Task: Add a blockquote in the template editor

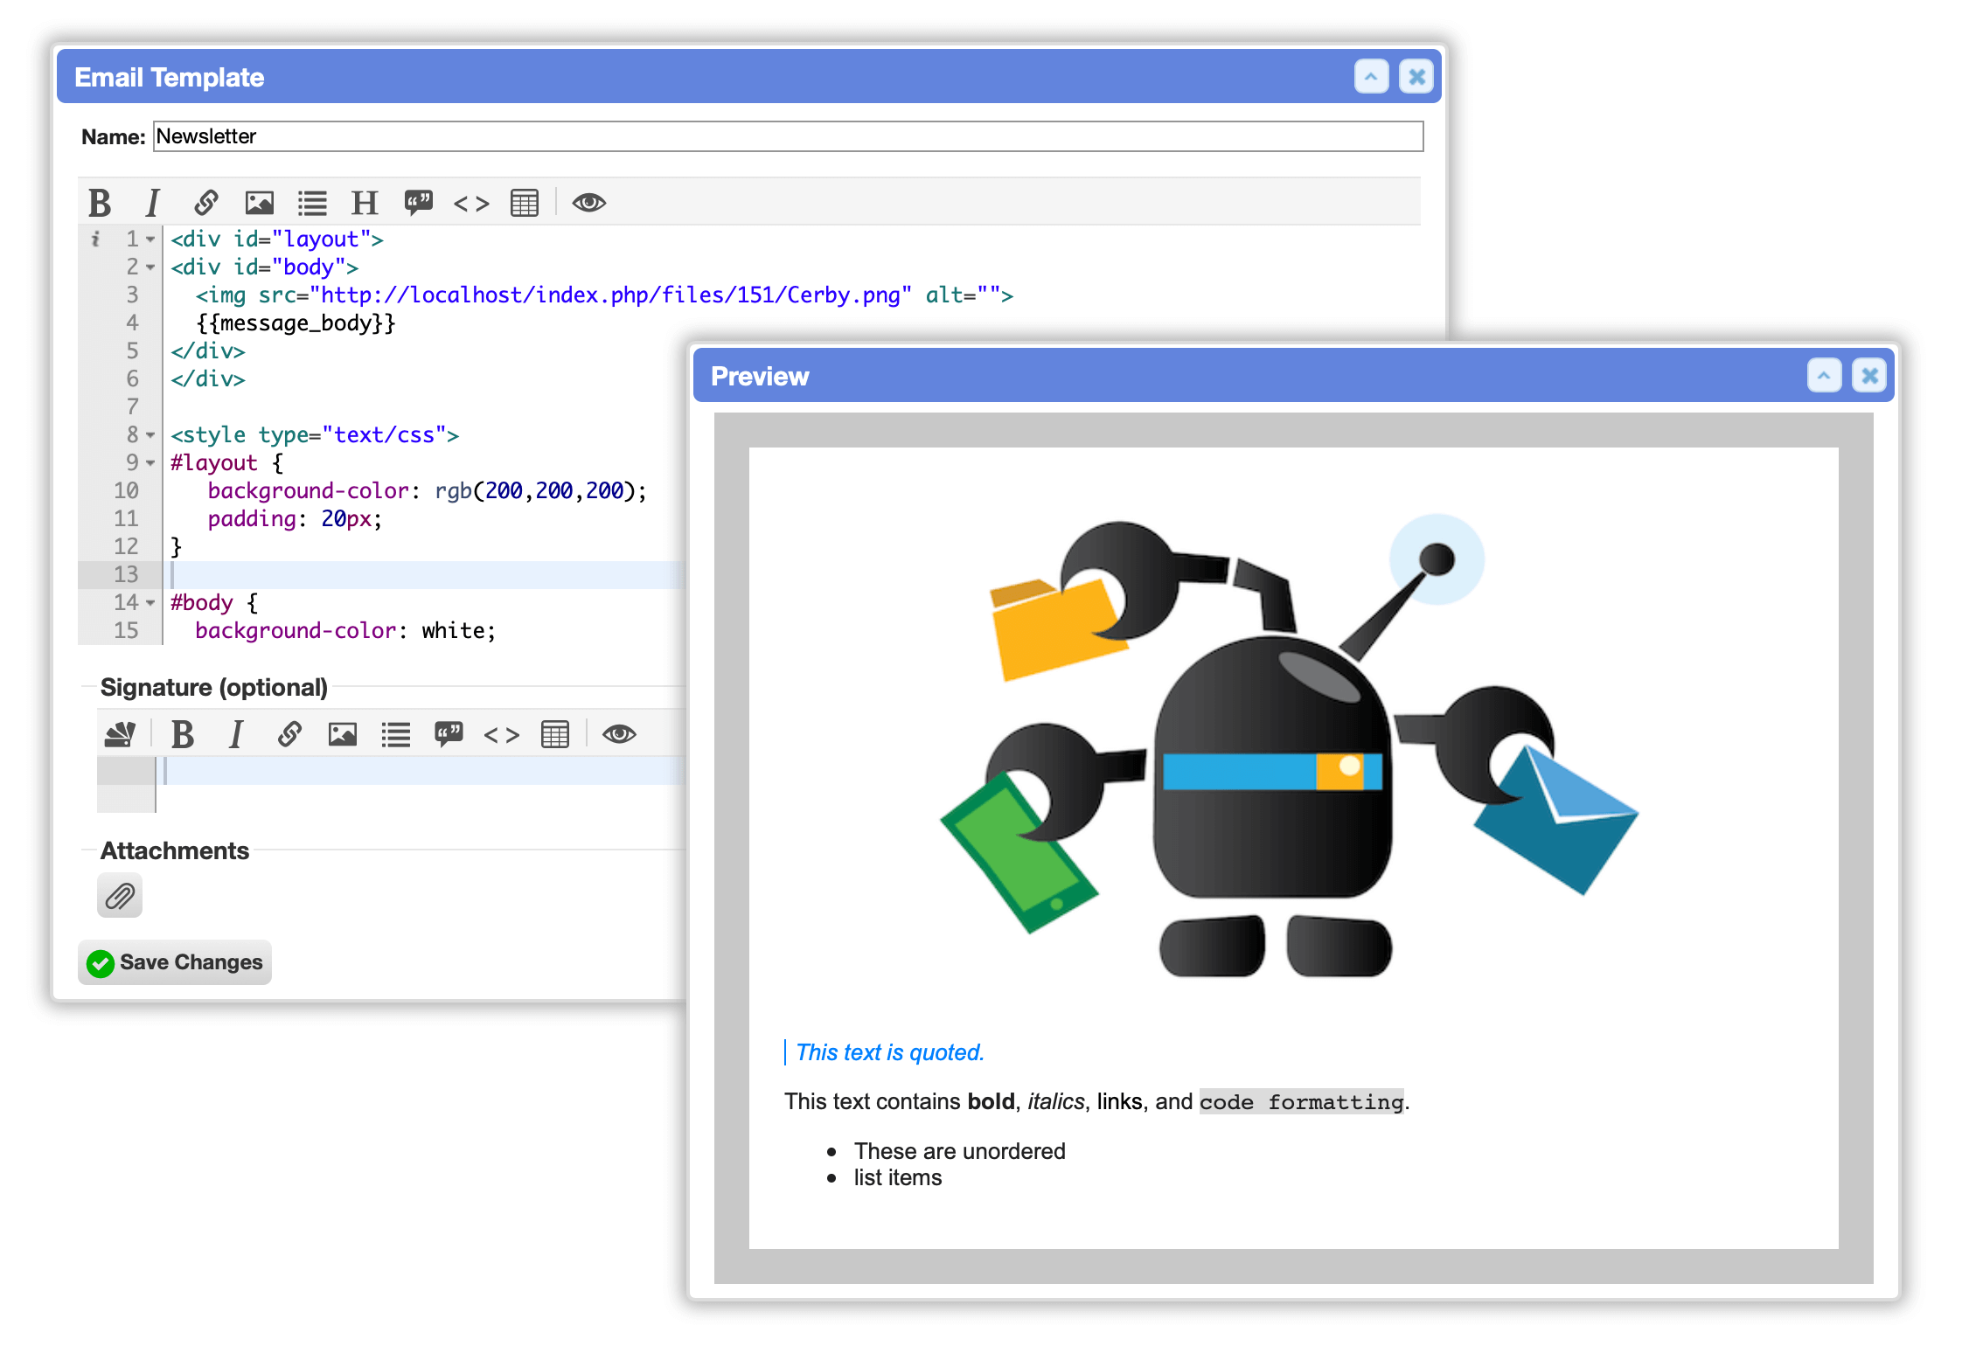Action: [418, 203]
